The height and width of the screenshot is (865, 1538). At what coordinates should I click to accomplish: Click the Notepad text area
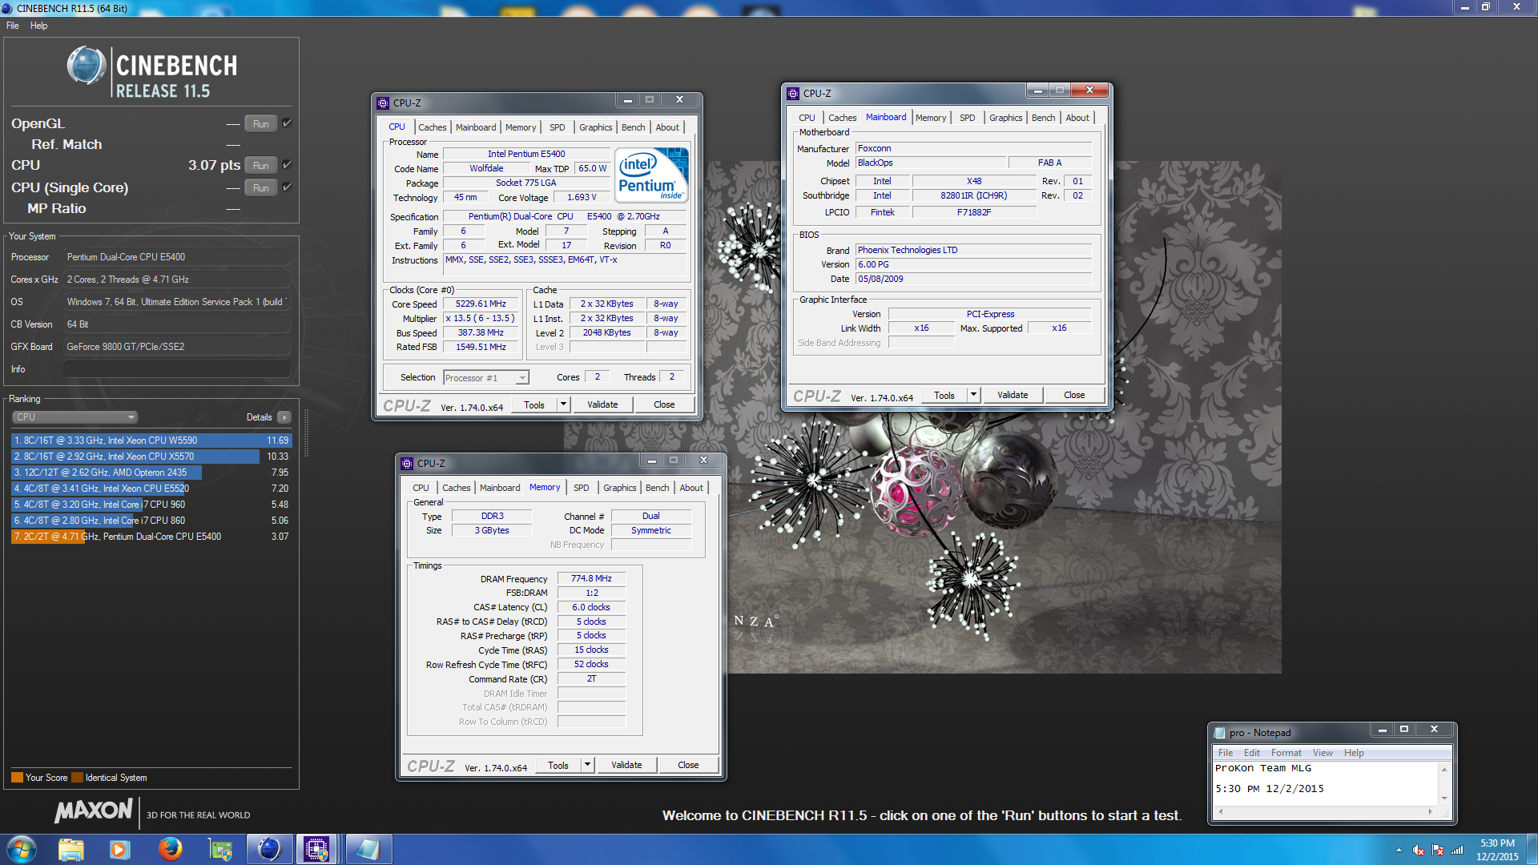pos(1326,783)
